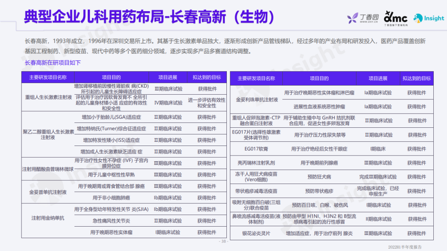Click 获得批件 in the 急性痛风性关节炎 row

[x=207, y=221]
